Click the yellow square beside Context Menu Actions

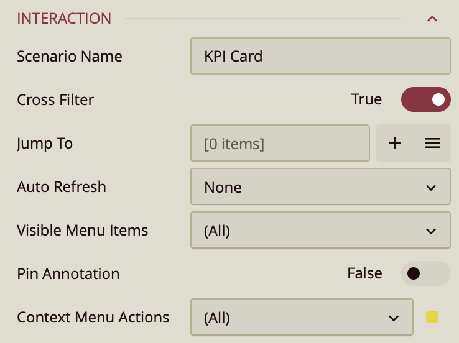432,318
